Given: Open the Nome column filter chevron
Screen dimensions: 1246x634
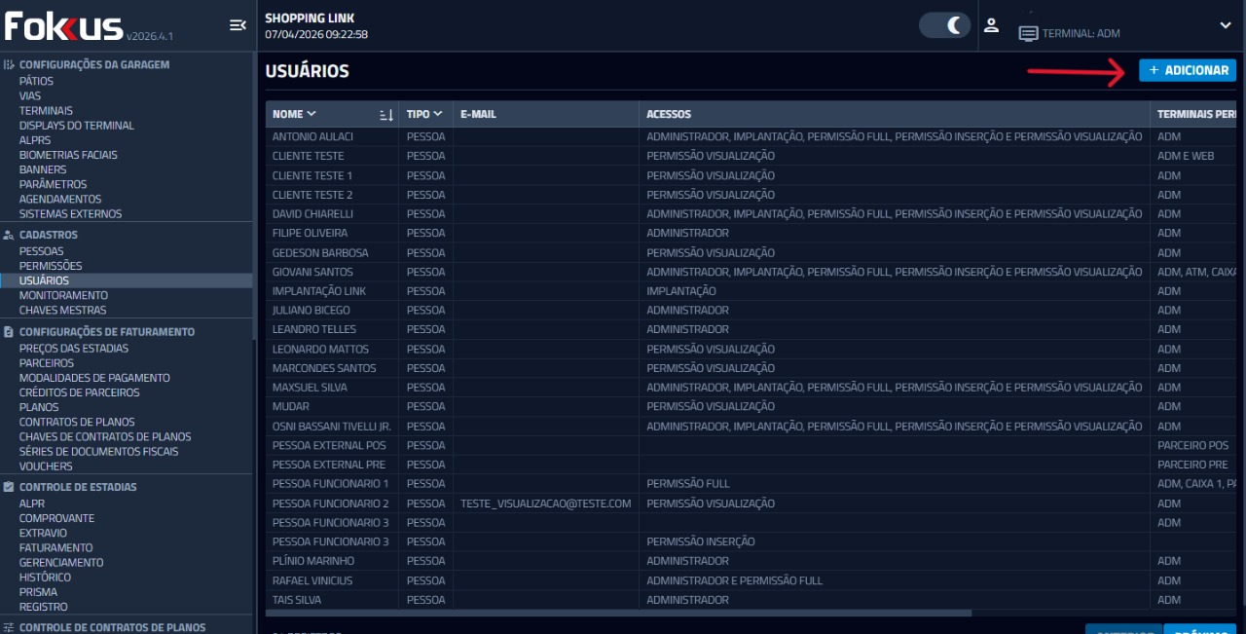Looking at the screenshot, I should (311, 114).
